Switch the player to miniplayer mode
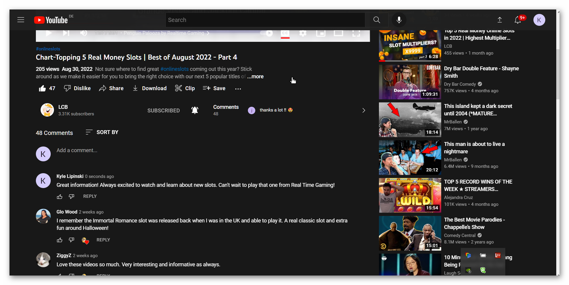The image size is (569, 285). pyautogui.click(x=321, y=33)
